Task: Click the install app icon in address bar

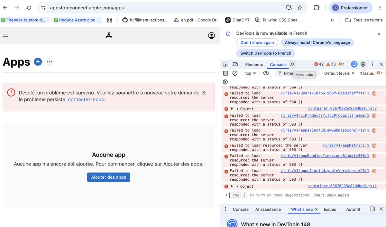Action: [x=289, y=8]
